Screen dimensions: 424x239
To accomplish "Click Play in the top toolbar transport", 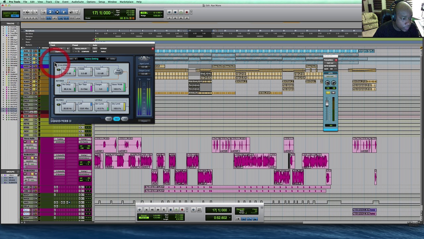I will click(x=181, y=12).
